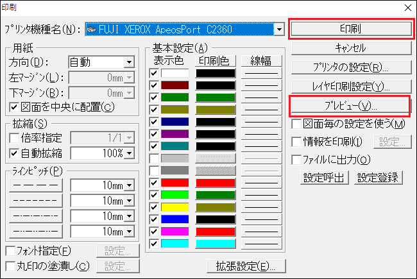Click the long-dash line pattern button

tap(36, 185)
